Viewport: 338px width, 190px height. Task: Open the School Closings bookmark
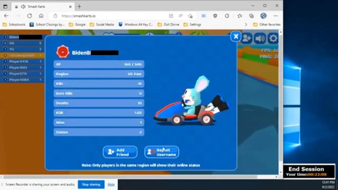pos(47,25)
